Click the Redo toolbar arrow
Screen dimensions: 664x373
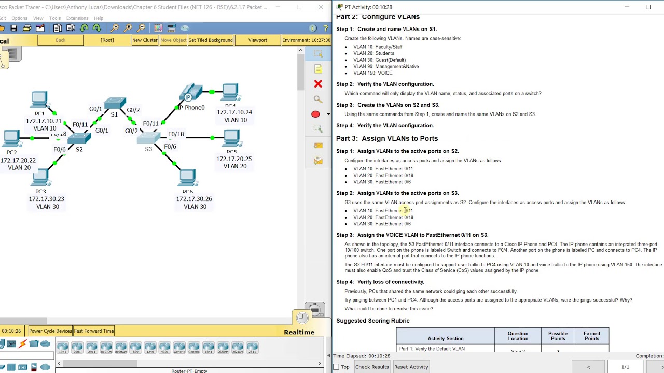coord(96,28)
